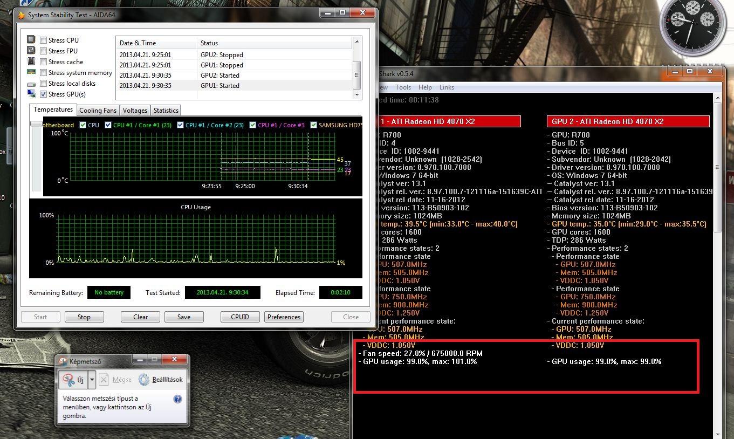Click the 'GPU 2 - ATI Radeon HD 4870 X2' header

[628, 121]
